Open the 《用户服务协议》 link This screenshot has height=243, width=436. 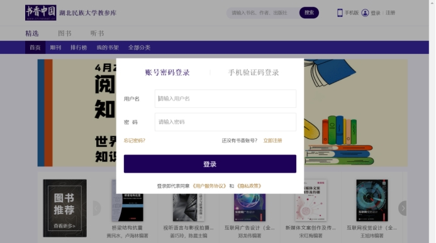point(210,186)
